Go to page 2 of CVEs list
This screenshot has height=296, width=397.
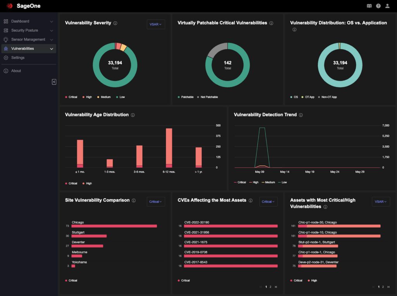click(x=270, y=287)
